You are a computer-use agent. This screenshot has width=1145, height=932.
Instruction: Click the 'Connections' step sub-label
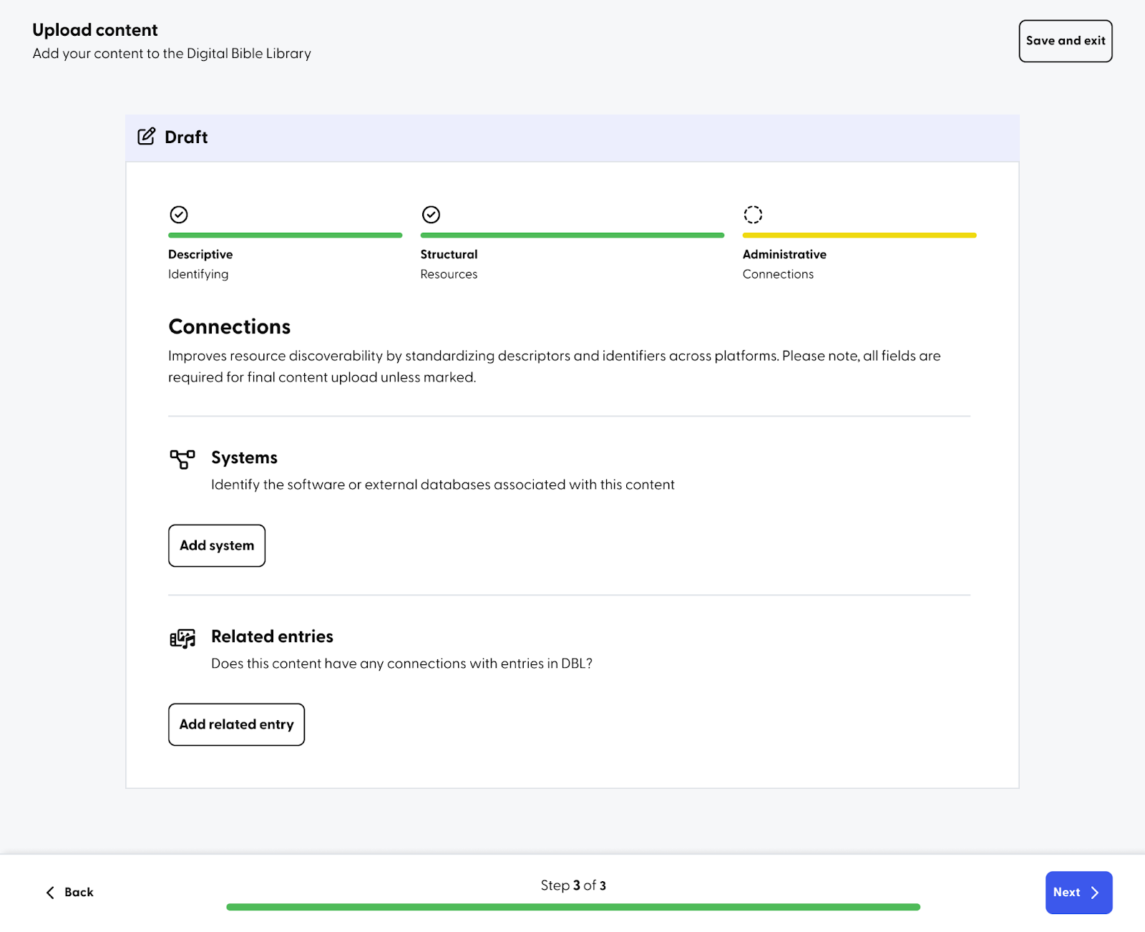click(778, 274)
